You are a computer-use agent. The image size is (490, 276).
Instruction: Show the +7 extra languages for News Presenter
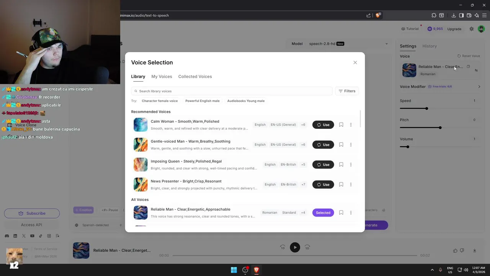[303, 184]
